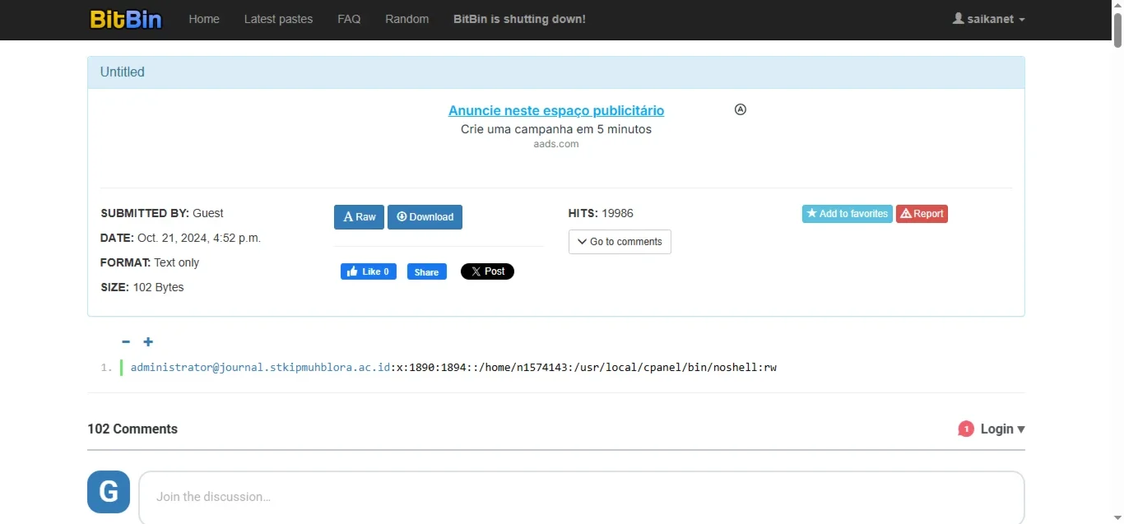Open the saikanet user dropdown
The height and width of the screenshot is (524, 1124).
(x=989, y=19)
